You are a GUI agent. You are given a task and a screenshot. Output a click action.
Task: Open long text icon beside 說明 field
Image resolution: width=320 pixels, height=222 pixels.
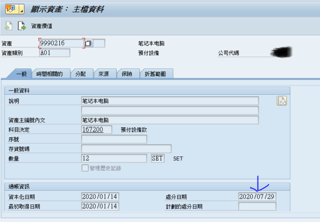[282, 101]
